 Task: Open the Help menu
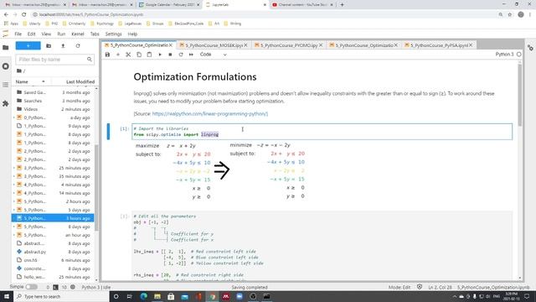(132, 34)
